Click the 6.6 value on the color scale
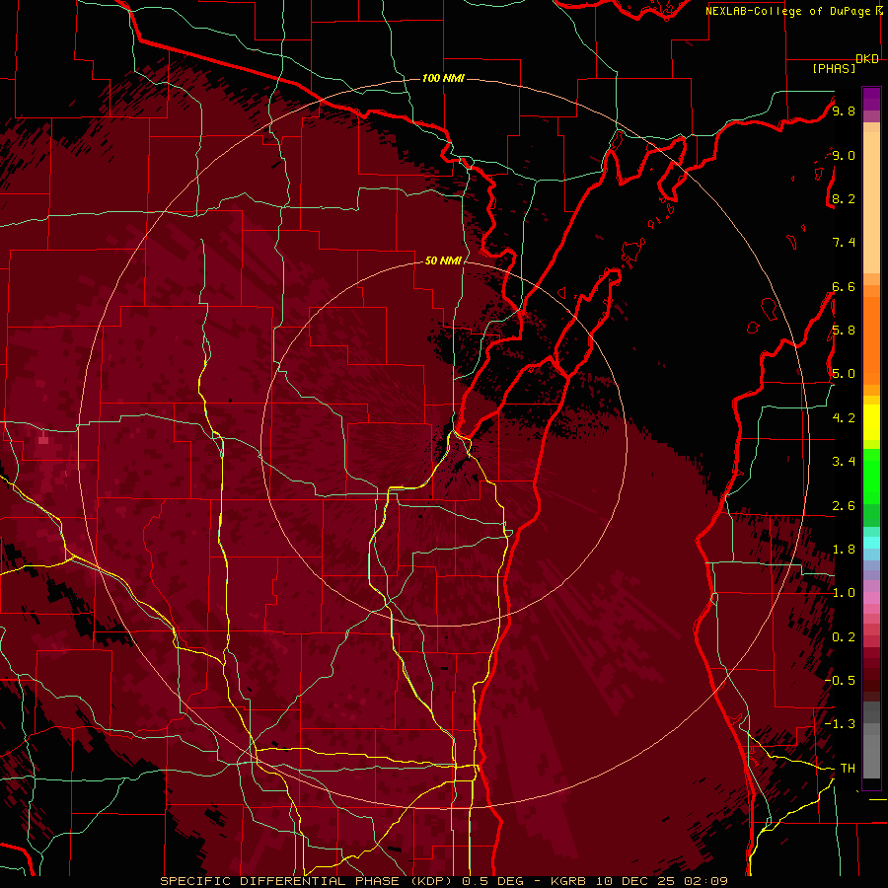Viewport: 888px width, 888px height. [844, 286]
